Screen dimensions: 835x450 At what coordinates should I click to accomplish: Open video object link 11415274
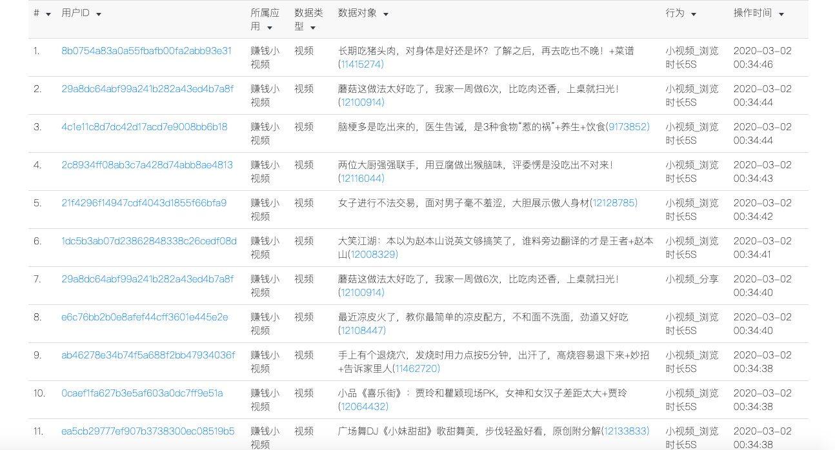click(x=361, y=64)
